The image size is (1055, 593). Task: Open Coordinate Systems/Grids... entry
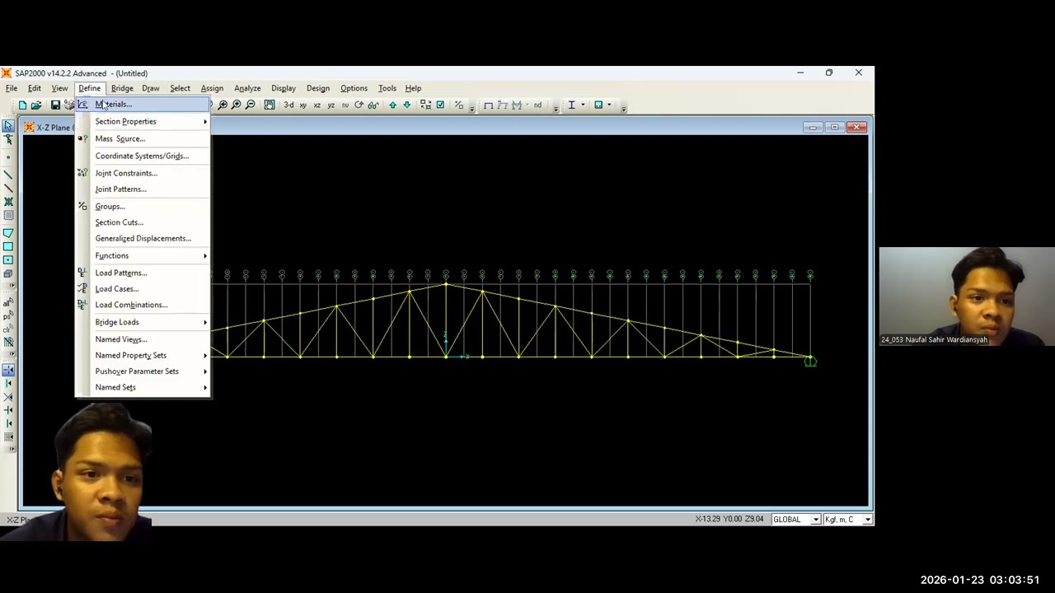click(x=143, y=156)
